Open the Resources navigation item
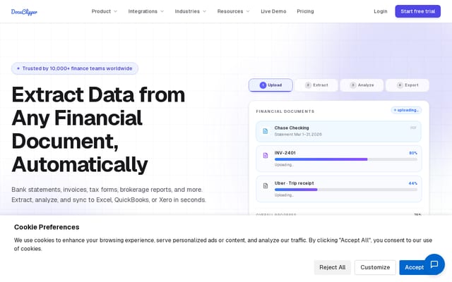Viewport: 452px width, 282px height. coord(234,11)
